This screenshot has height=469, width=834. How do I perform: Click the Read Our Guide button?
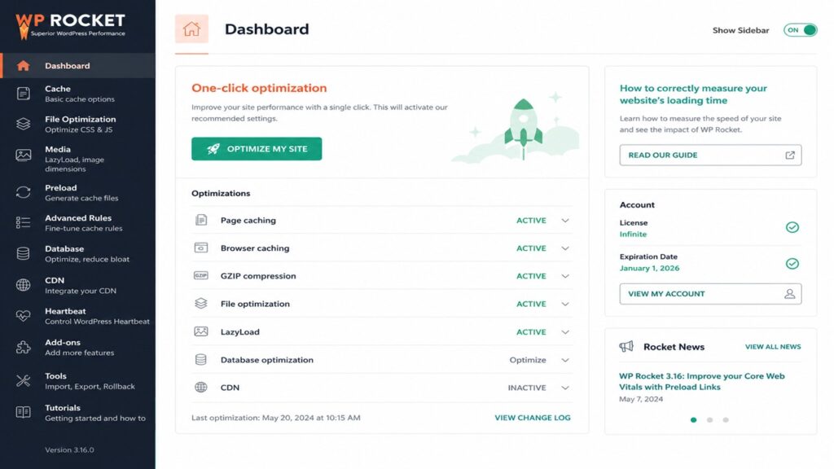coord(710,156)
